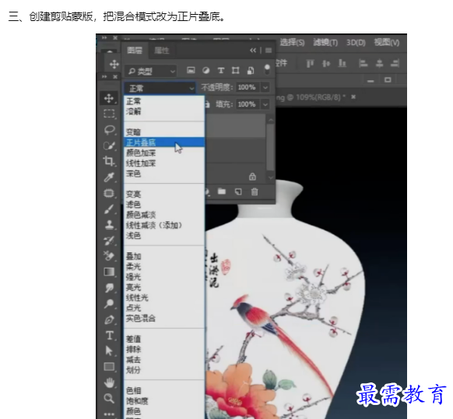This screenshot has width=453, height=419.
Task: Select the Eraser tool
Action: [109, 256]
